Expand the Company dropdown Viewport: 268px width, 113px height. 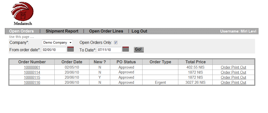(57, 42)
